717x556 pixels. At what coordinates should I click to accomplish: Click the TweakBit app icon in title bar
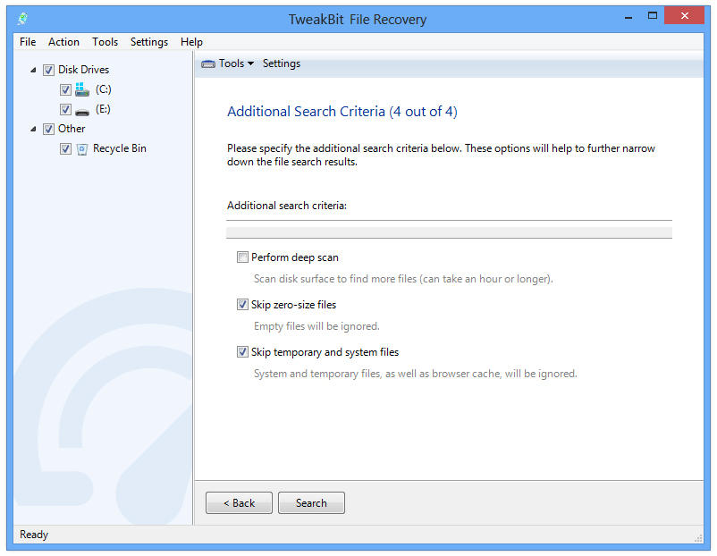(22, 19)
